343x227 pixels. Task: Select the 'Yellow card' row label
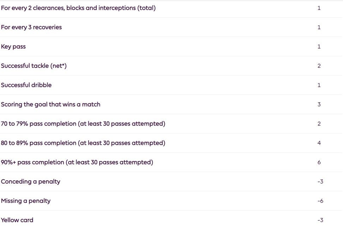(x=17, y=220)
